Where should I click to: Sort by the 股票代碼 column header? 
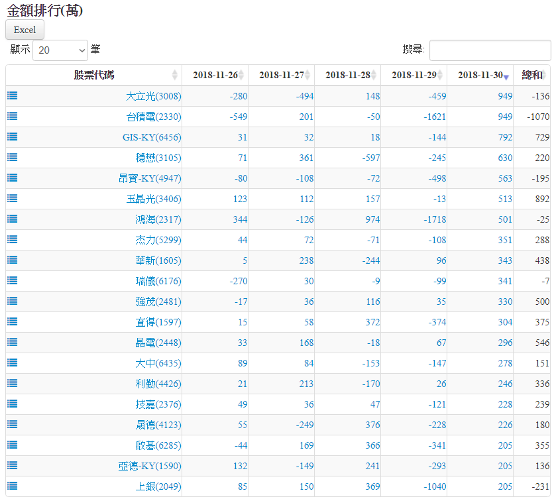93,75
